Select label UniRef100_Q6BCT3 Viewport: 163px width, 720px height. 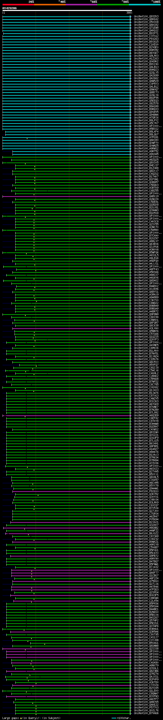(146, 92)
